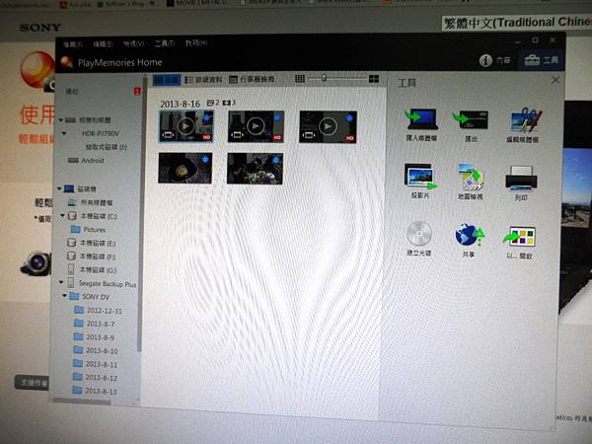Screen dimensions: 592x444
Task: Open the Share (共享) globe icon
Action: (x=470, y=235)
